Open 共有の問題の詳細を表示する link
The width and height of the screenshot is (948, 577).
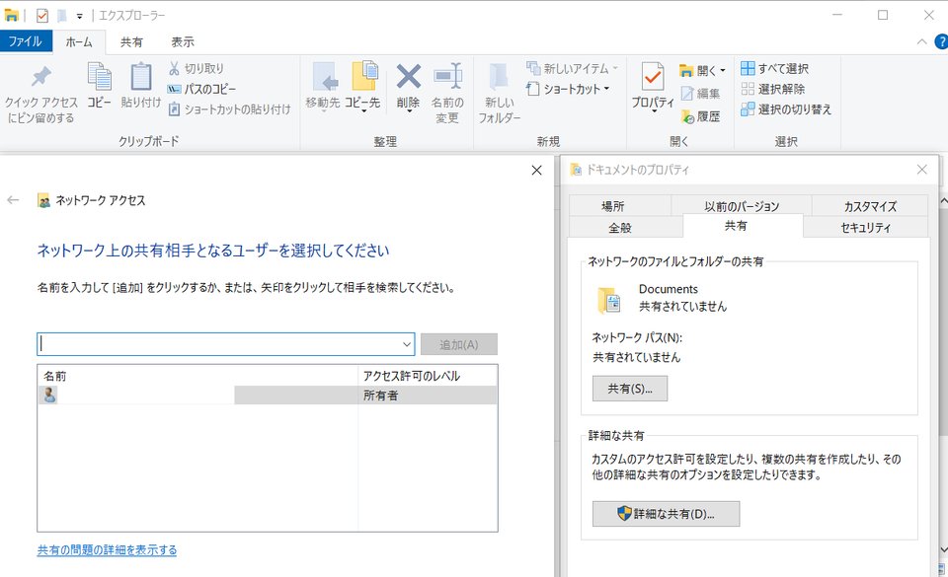click(107, 549)
